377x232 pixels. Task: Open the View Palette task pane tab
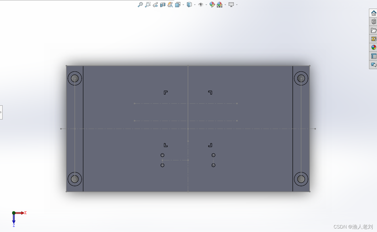[x=374, y=39]
